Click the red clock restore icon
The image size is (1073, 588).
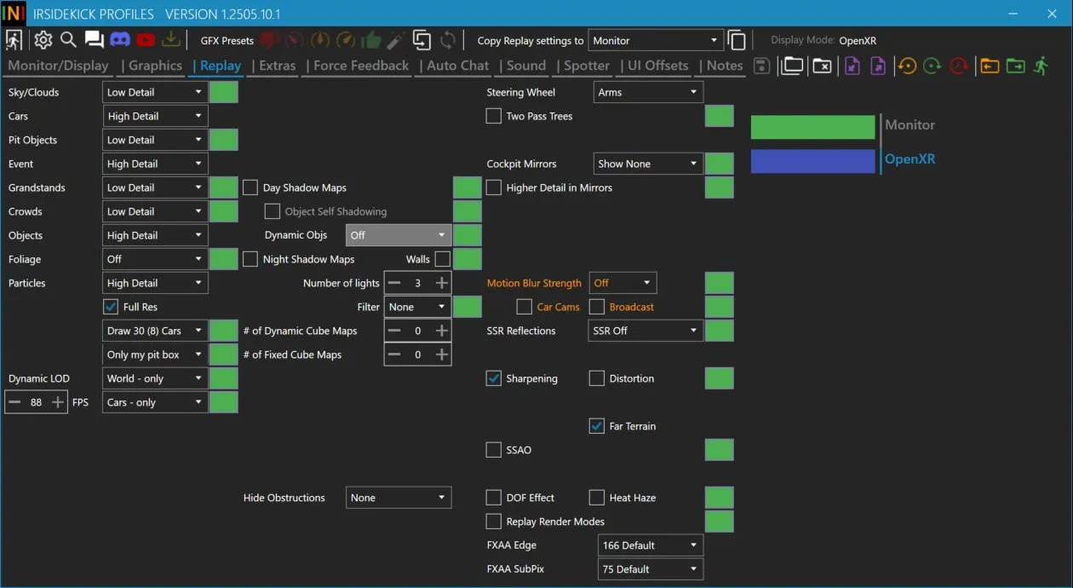[959, 66]
